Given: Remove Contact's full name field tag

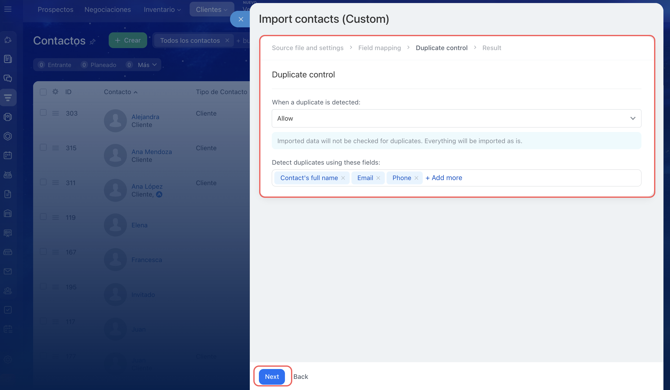Looking at the screenshot, I should tap(343, 178).
